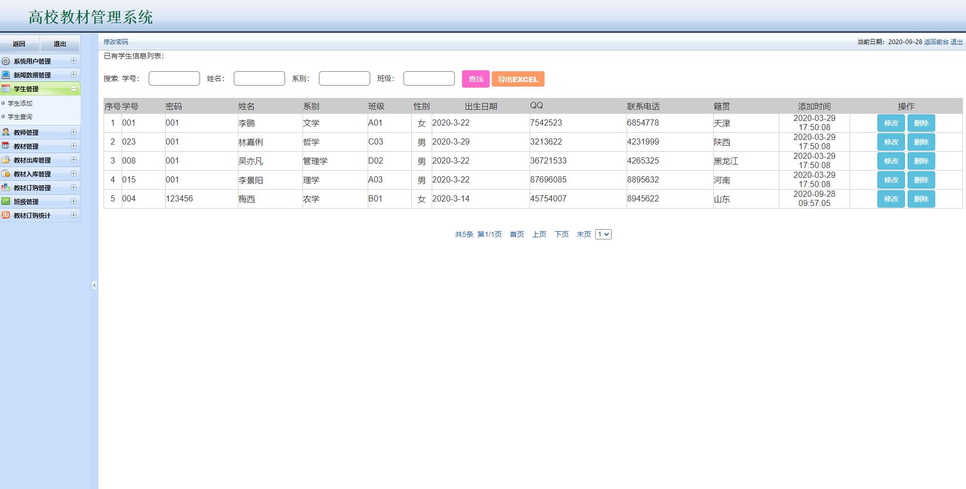Open the 学生查询 submenu item
The height and width of the screenshot is (489, 966).
[20, 117]
